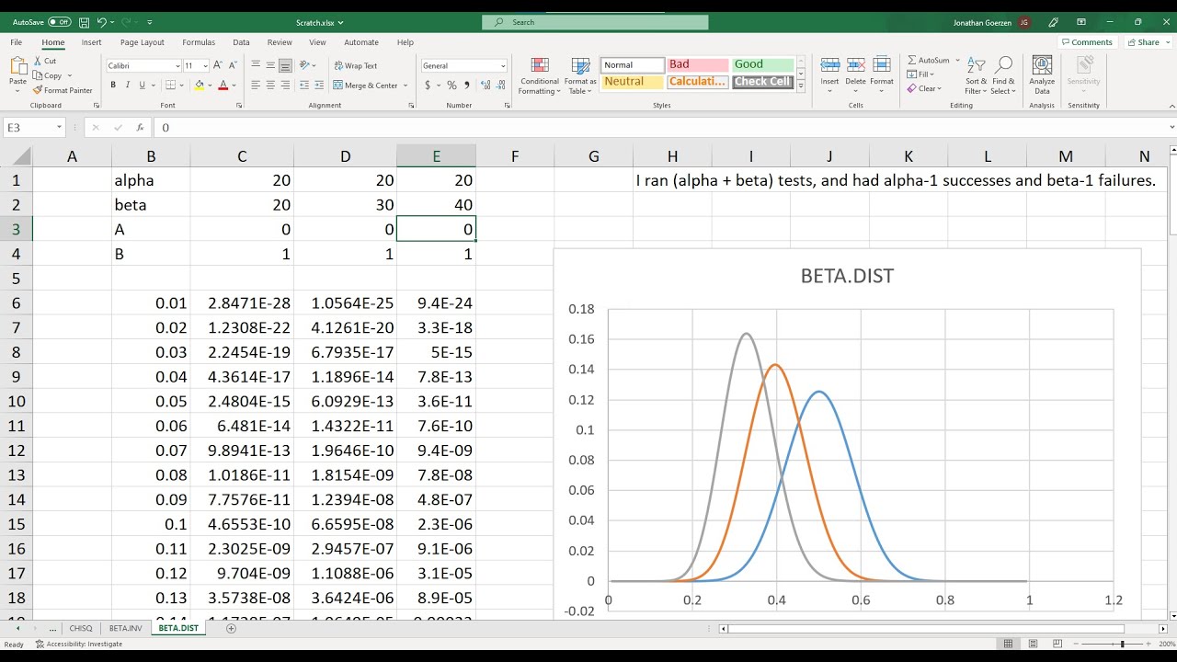Save the workbook using the floppy disk icon
This screenshot has height=662, width=1177.
point(84,21)
